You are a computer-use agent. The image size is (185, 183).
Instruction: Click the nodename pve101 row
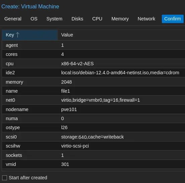[x=93, y=109]
